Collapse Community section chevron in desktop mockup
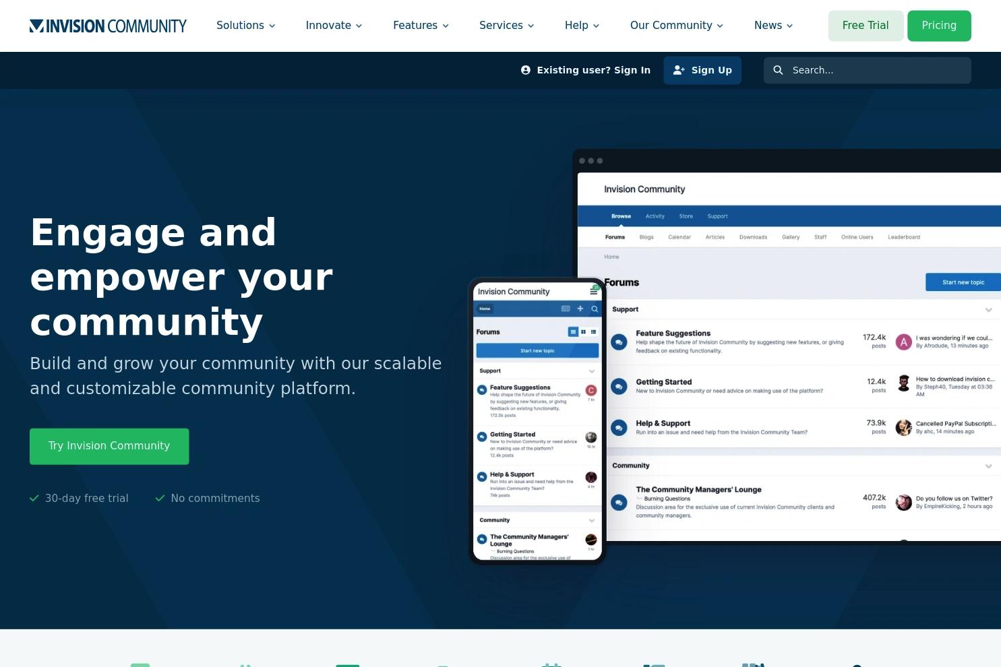Viewport: 1001px width, 667px height. [x=988, y=466]
